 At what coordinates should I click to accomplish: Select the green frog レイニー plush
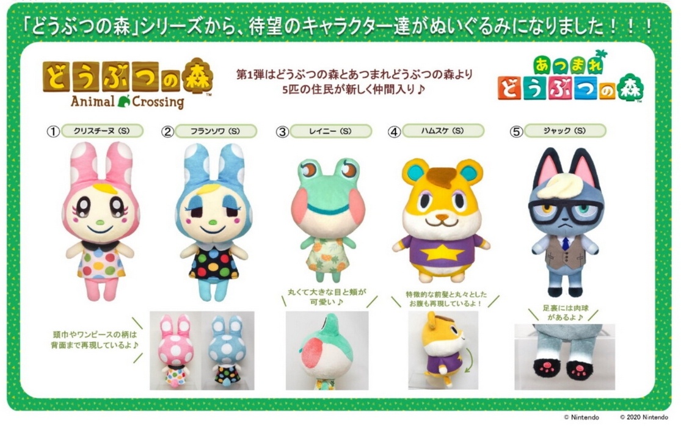pos(328,220)
